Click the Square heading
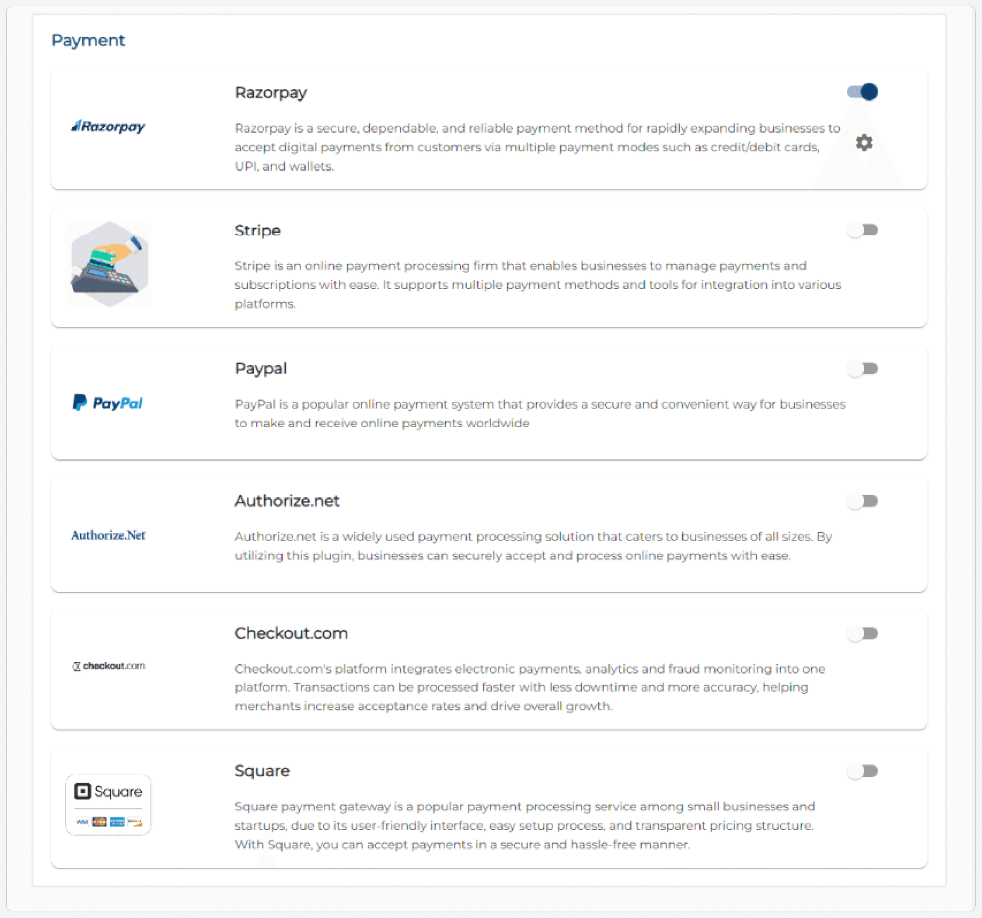 click(262, 771)
